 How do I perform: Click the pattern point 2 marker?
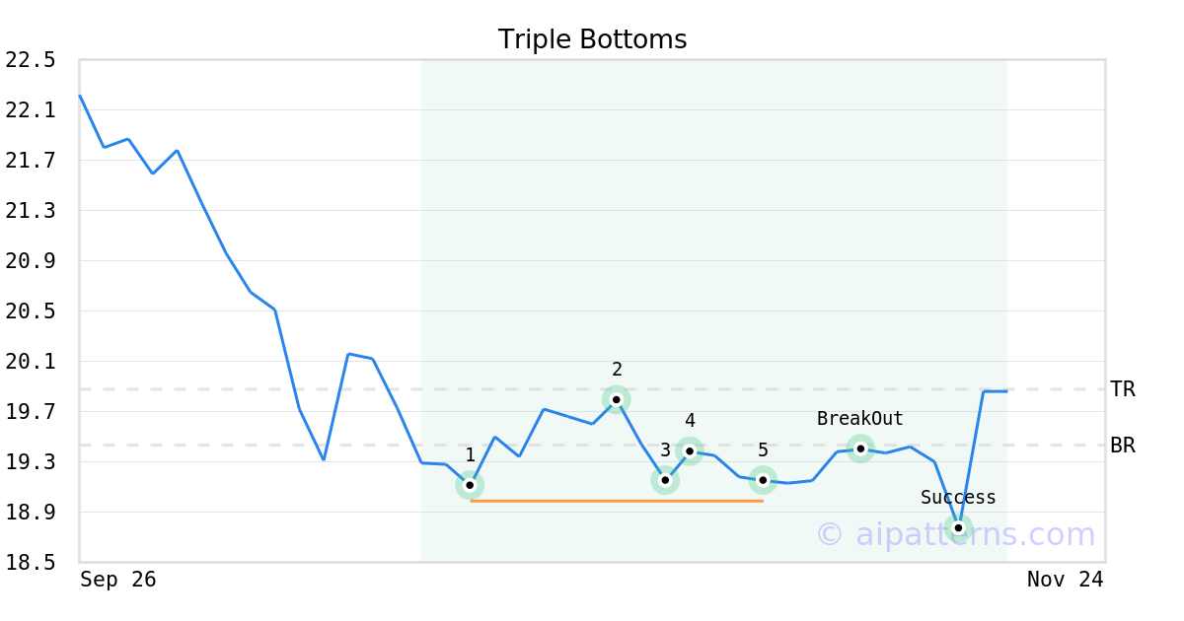point(617,399)
